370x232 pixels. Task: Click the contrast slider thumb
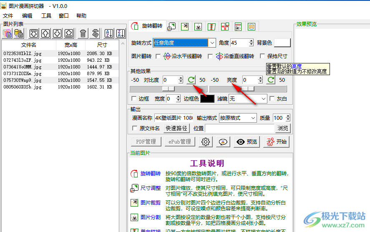click(168, 89)
